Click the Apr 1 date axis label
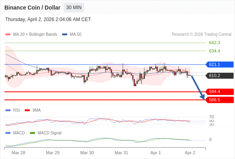The image size is (235, 159). (156, 153)
